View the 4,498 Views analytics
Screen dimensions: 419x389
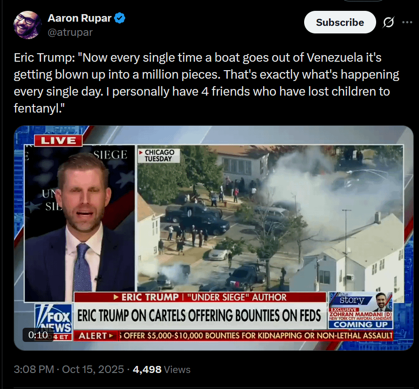point(161,370)
